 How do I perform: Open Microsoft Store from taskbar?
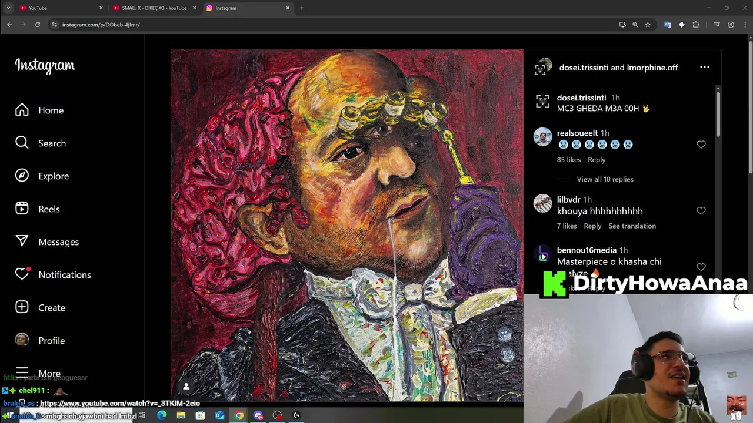point(200,415)
